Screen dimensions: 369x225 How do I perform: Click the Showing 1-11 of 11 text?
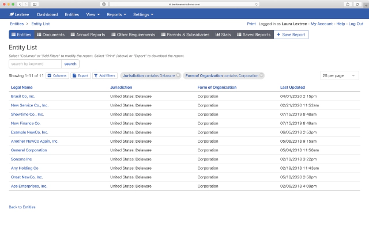coord(26,75)
